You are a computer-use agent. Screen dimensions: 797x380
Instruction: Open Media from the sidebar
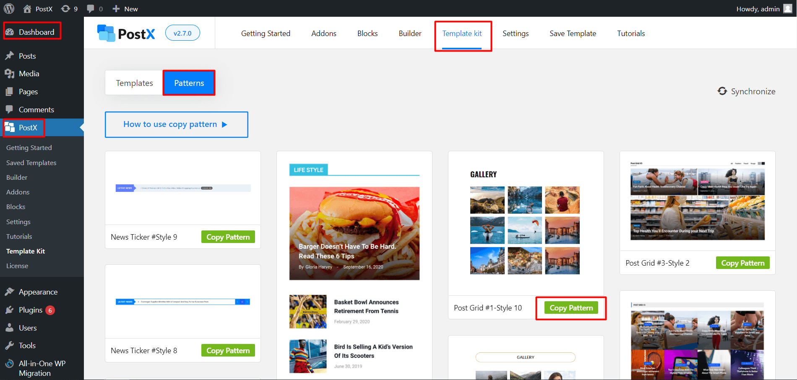pyautogui.click(x=29, y=74)
